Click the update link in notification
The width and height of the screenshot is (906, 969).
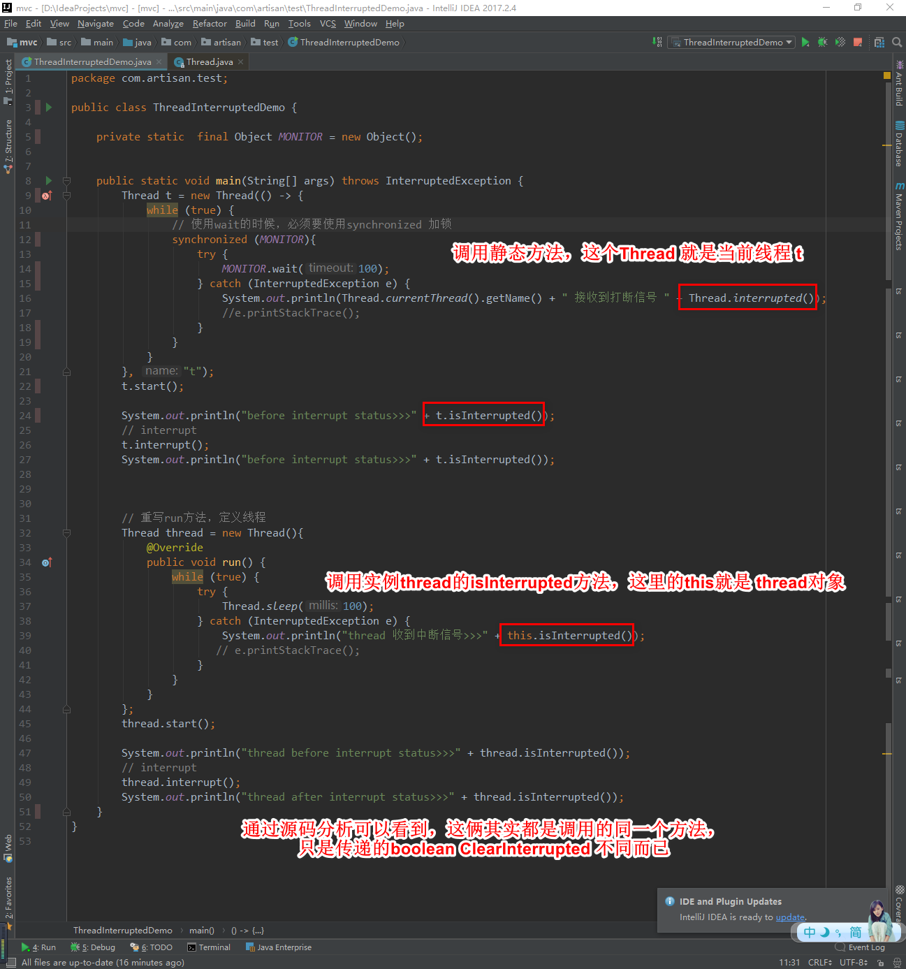790,917
